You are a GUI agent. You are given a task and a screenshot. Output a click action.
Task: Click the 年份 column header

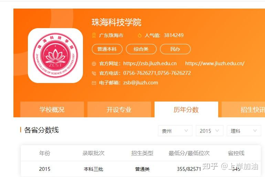click(45, 153)
